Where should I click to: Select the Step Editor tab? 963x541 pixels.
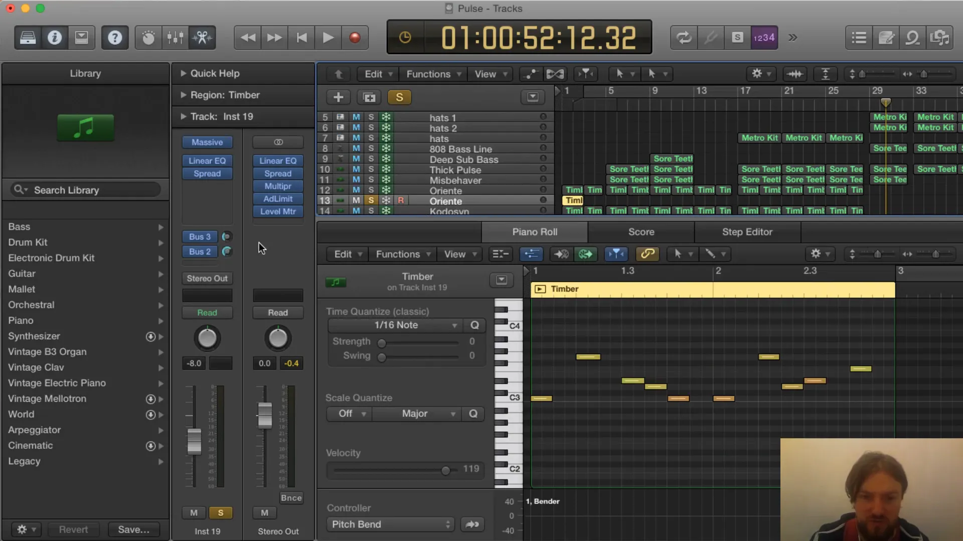[x=747, y=231]
